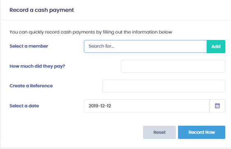Place the cursor in the payment amount box
Image resolution: width=231 pixels, height=149 pixels.
(x=173, y=66)
